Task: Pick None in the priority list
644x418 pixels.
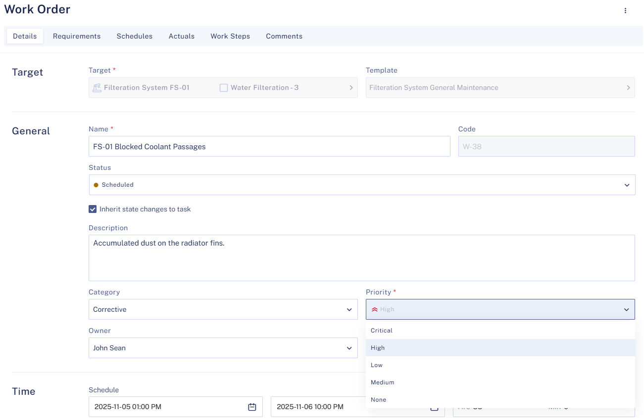Action: tap(378, 400)
